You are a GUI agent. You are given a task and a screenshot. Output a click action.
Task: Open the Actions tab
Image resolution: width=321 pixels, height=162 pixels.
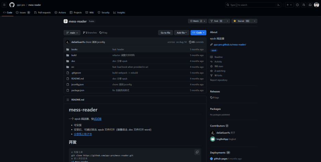[x=60, y=12]
